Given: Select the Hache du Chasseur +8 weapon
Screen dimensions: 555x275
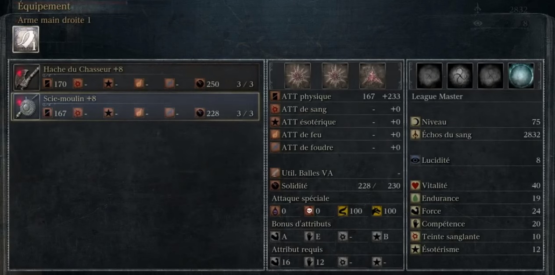Looking at the screenshot, I should 135,77.
